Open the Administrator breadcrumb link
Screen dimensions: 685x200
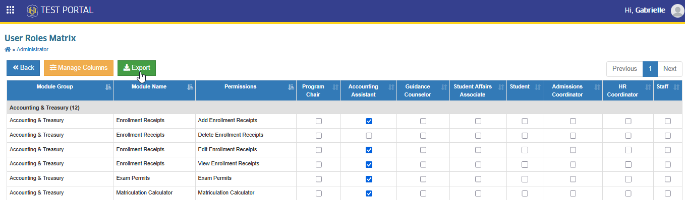click(32, 49)
